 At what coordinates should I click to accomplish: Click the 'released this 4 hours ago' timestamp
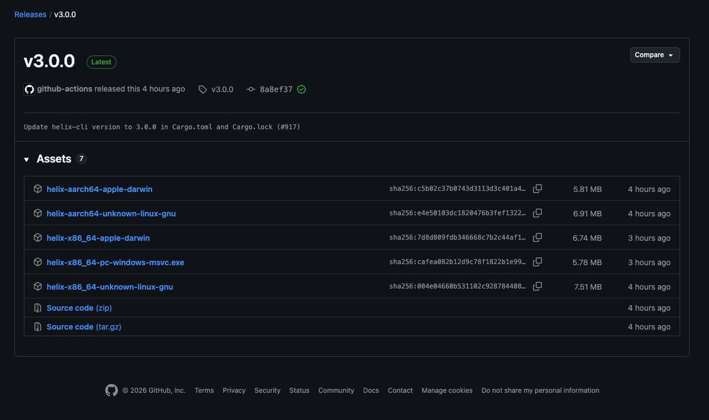click(140, 89)
